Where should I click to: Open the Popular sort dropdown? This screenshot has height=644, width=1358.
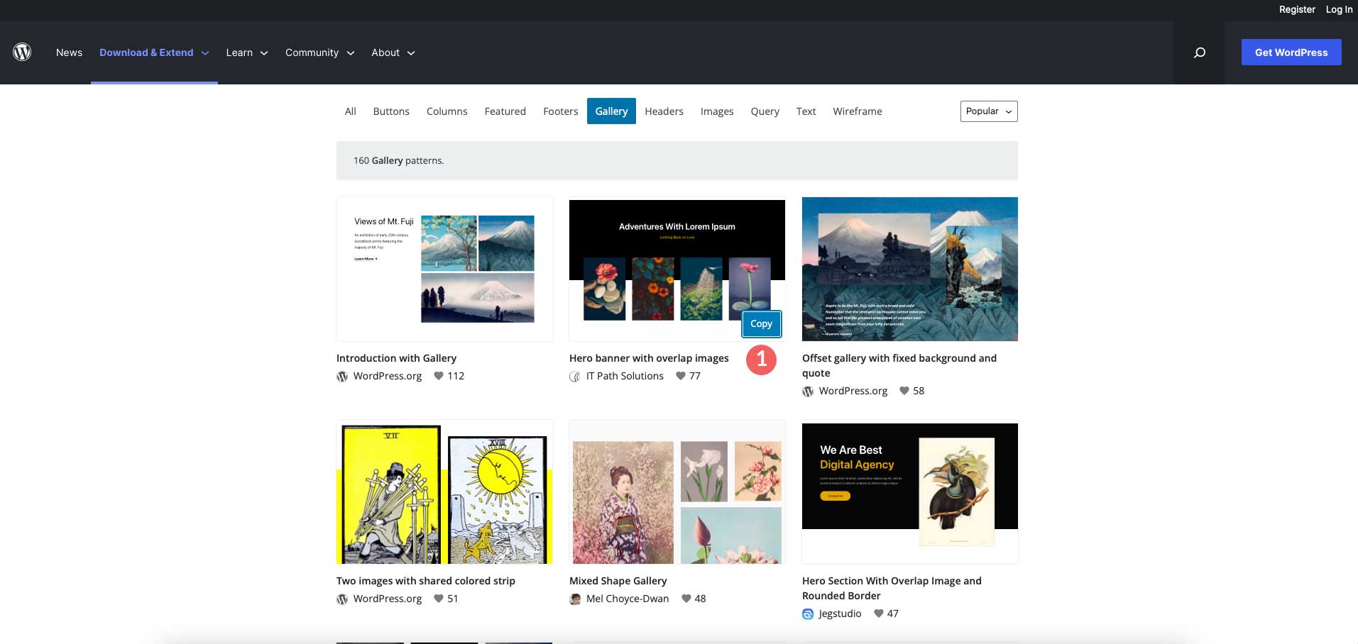[989, 111]
